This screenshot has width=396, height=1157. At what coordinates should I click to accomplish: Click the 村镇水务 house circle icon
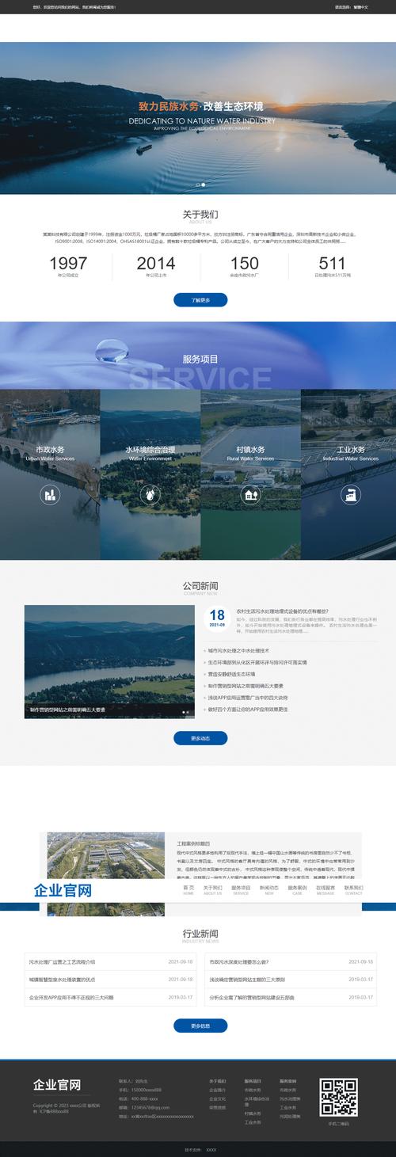250,495
